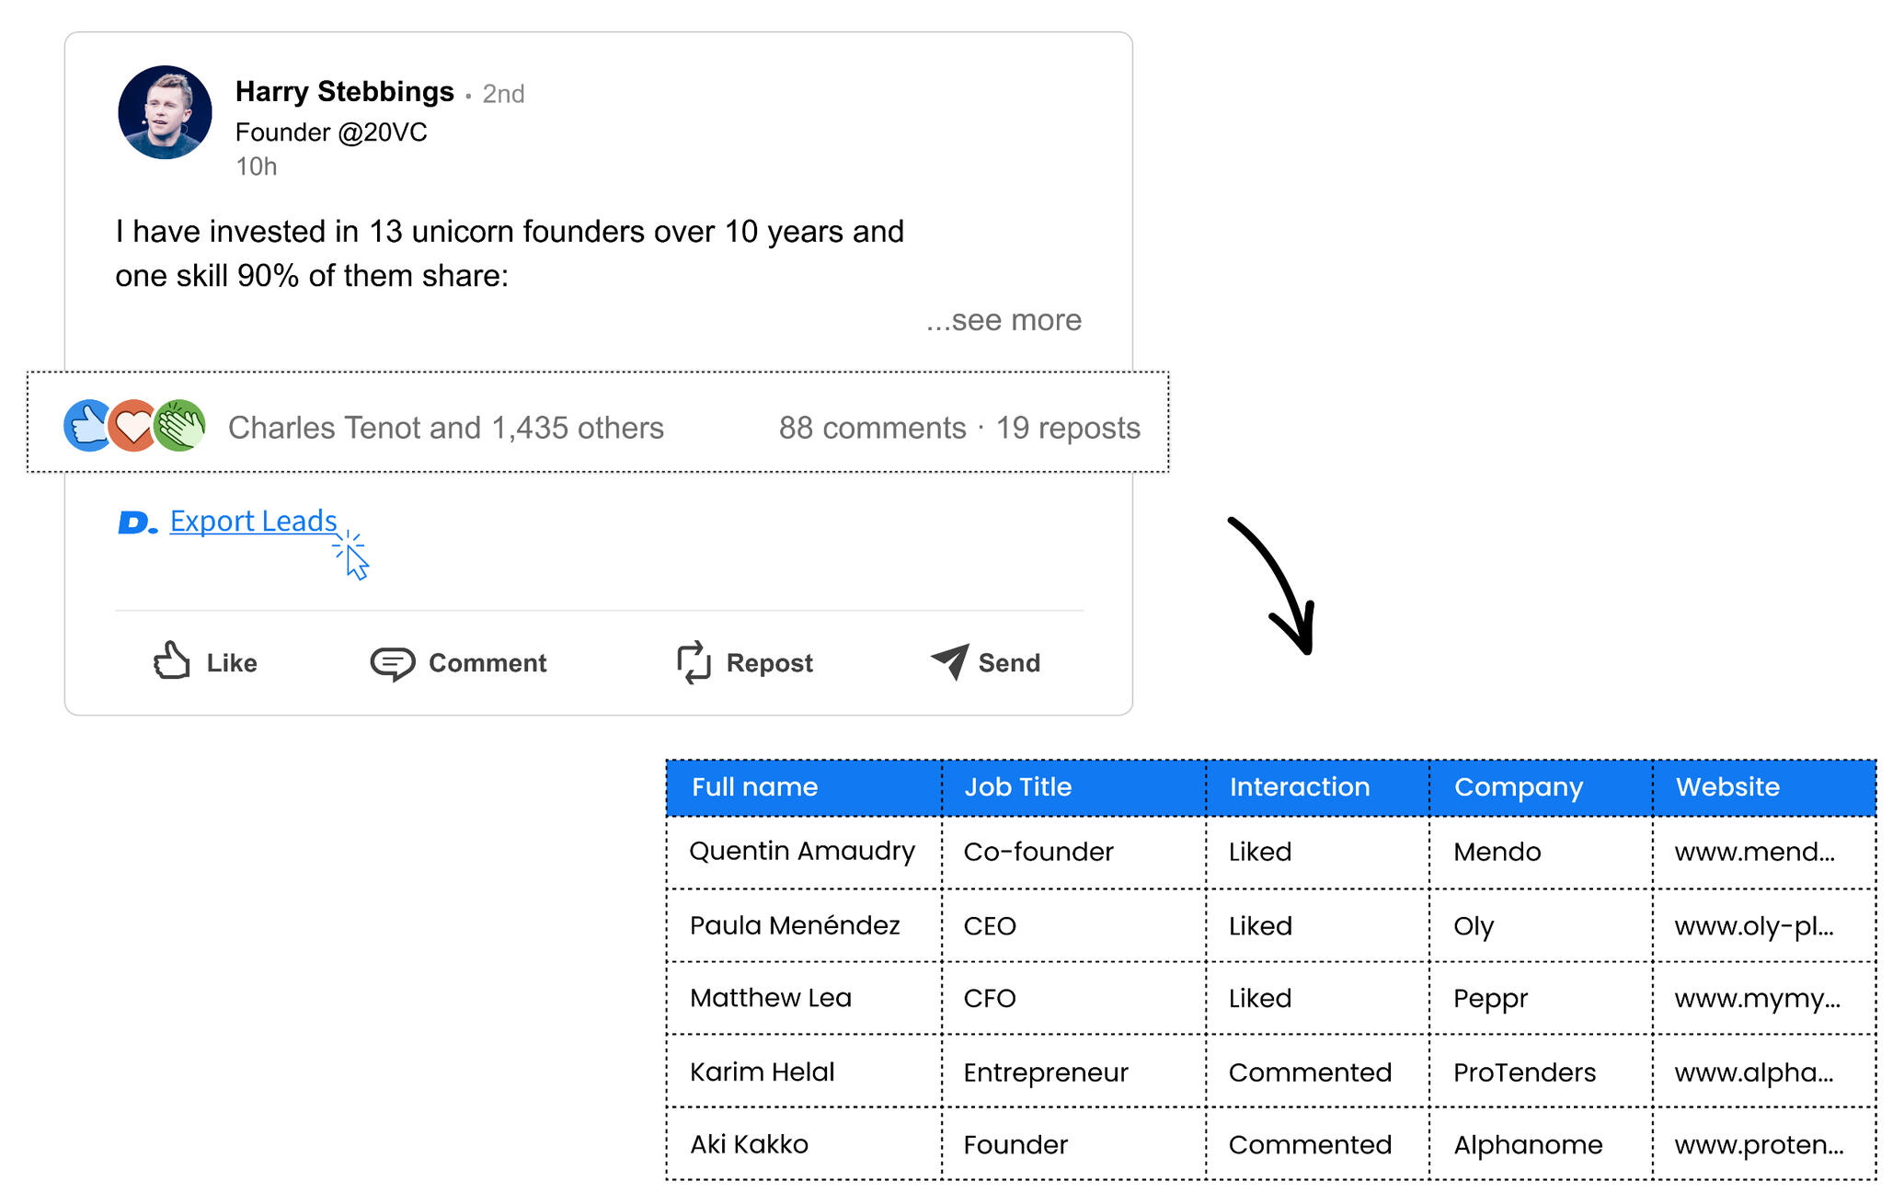Expand post with ...see more
The width and height of the screenshot is (1904, 1204).
pos(1004,320)
